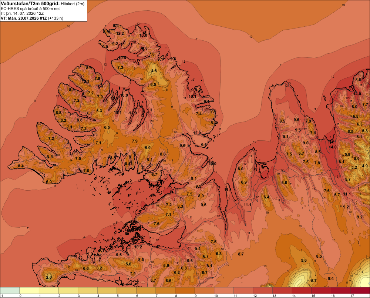This screenshot has width=370, height=298.
Task: Click the 5.2 temperature value
Action: pyautogui.click(x=354, y=167)
